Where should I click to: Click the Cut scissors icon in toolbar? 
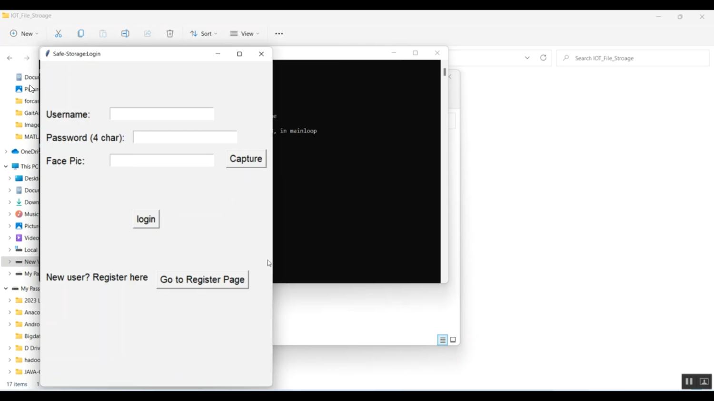[59, 34]
